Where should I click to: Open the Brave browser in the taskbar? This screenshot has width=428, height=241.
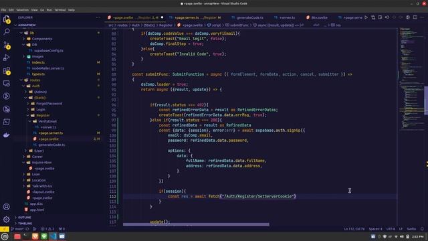coord(35,236)
